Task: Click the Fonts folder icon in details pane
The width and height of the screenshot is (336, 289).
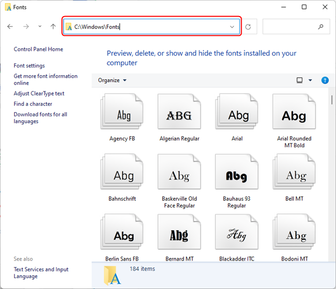Action: point(113,276)
